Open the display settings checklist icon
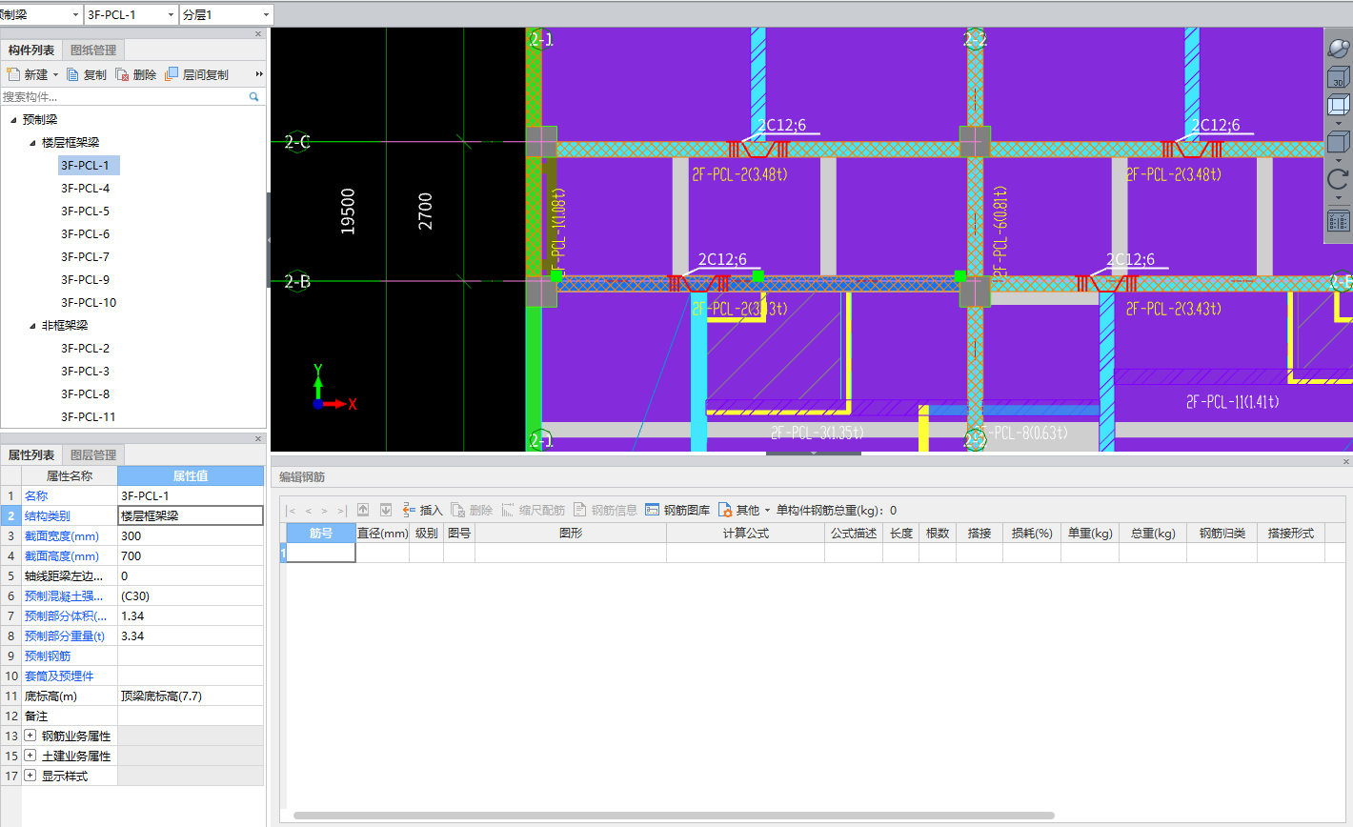The image size is (1353, 827). coord(1339,221)
